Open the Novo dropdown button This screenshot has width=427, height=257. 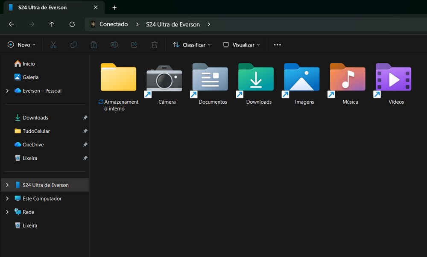click(21, 45)
